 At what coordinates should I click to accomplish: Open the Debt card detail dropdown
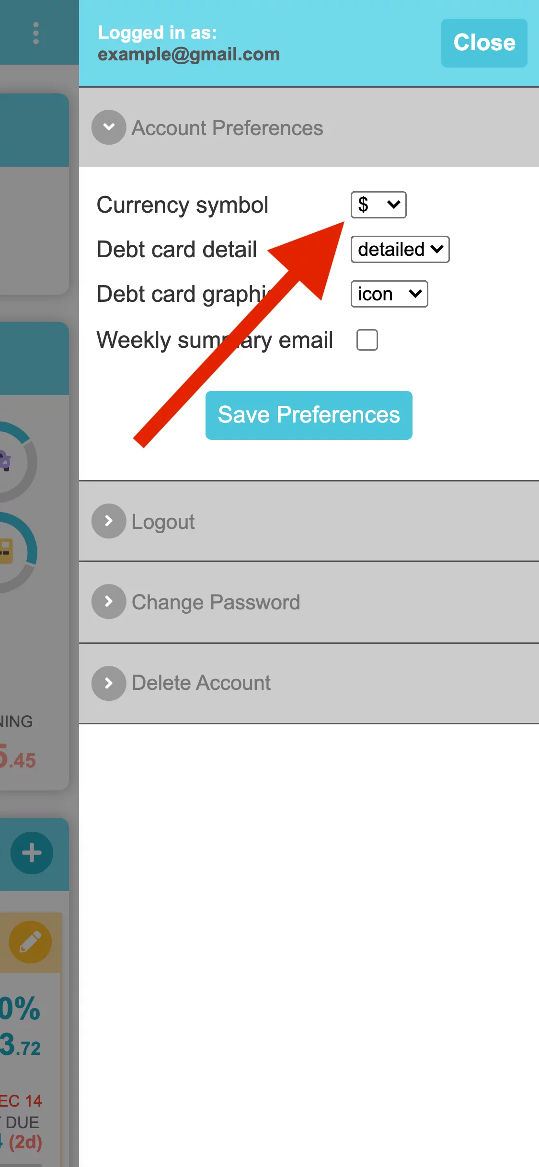[x=400, y=249]
